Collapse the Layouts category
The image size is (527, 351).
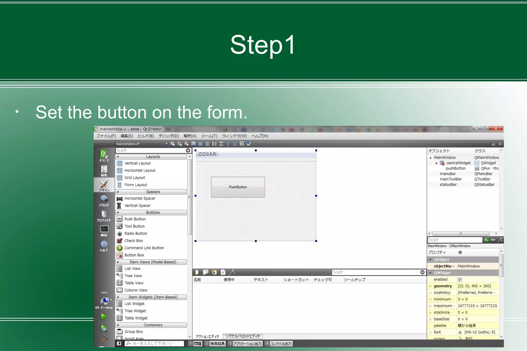click(x=151, y=157)
